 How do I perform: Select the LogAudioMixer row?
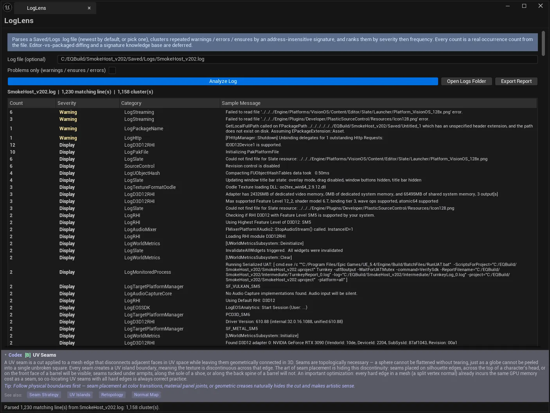[272, 230]
